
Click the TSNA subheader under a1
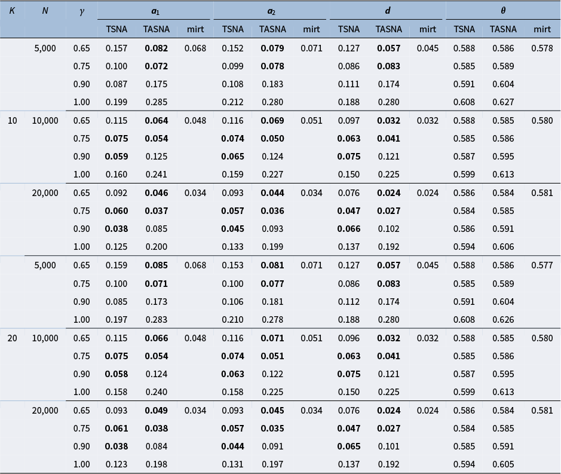(x=117, y=29)
